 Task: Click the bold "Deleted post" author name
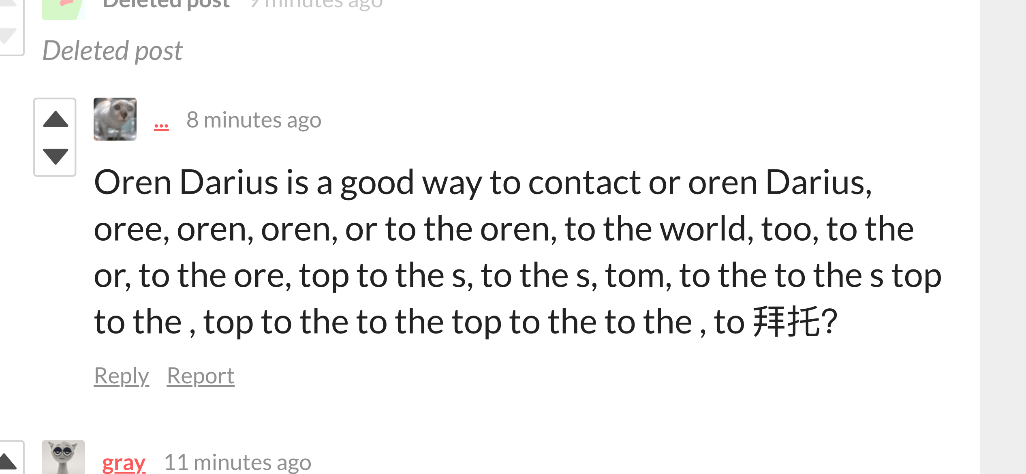point(166,4)
